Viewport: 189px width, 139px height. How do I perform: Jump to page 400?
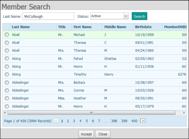click(x=134, y=121)
